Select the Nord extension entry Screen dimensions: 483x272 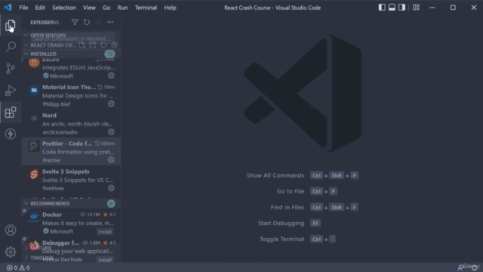click(71, 123)
